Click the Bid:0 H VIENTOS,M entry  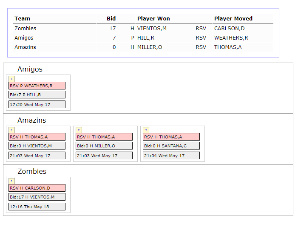(37, 146)
